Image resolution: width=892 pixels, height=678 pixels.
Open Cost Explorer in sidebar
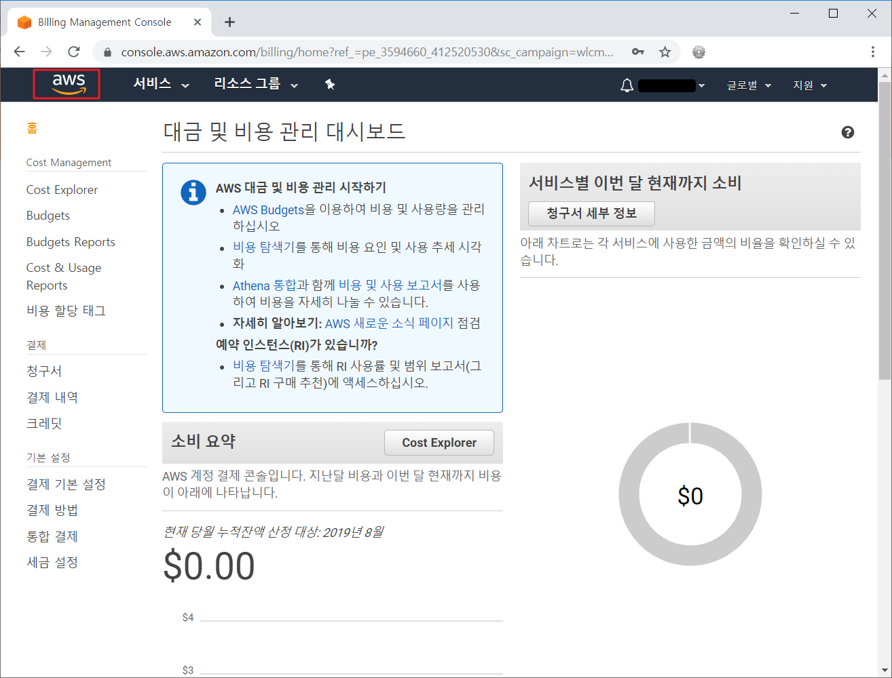(62, 190)
